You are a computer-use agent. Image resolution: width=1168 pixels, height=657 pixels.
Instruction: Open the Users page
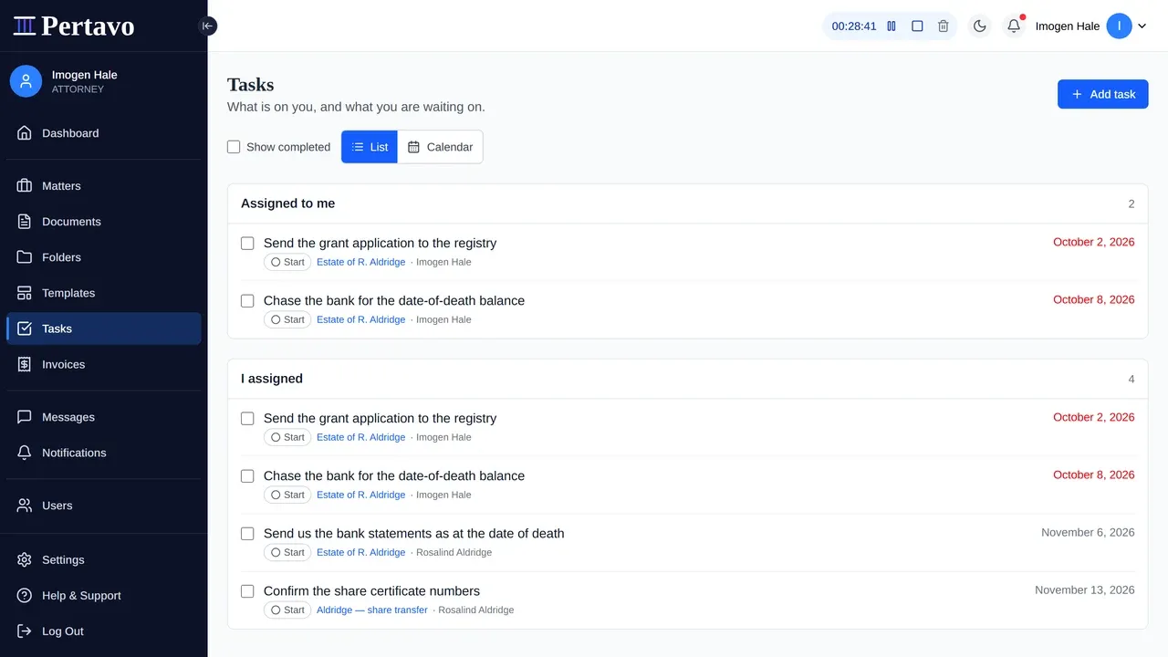click(x=103, y=506)
